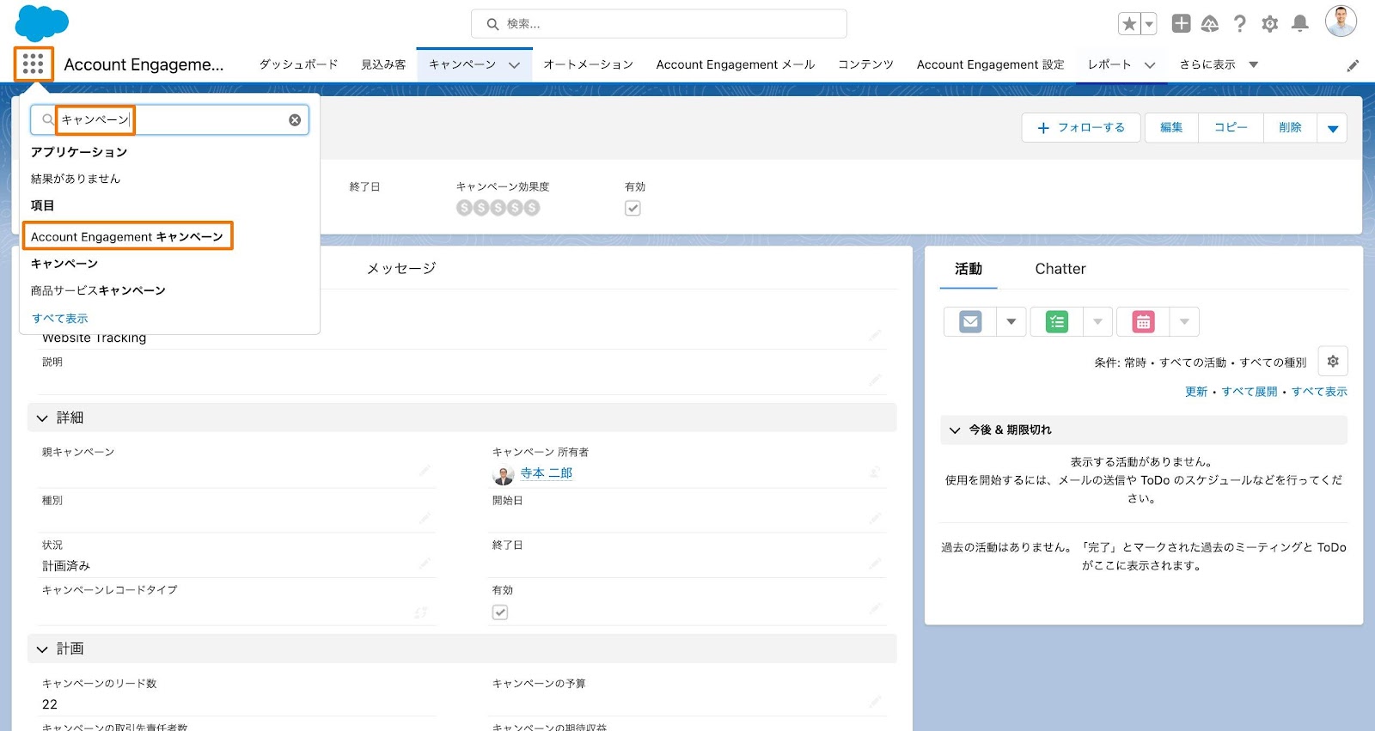Edit the 終了日 detail field pencil
Image resolution: width=1375 pixels, height=731 pixels.
click(875, 563)
